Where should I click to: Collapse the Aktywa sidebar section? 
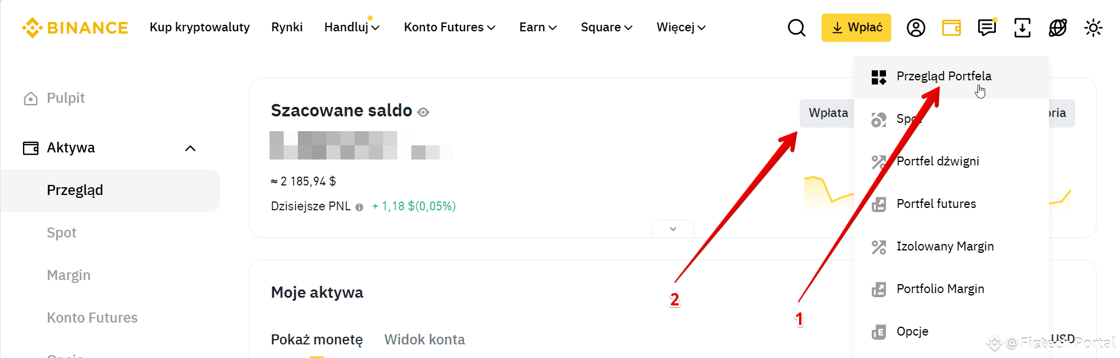point(190,148)
